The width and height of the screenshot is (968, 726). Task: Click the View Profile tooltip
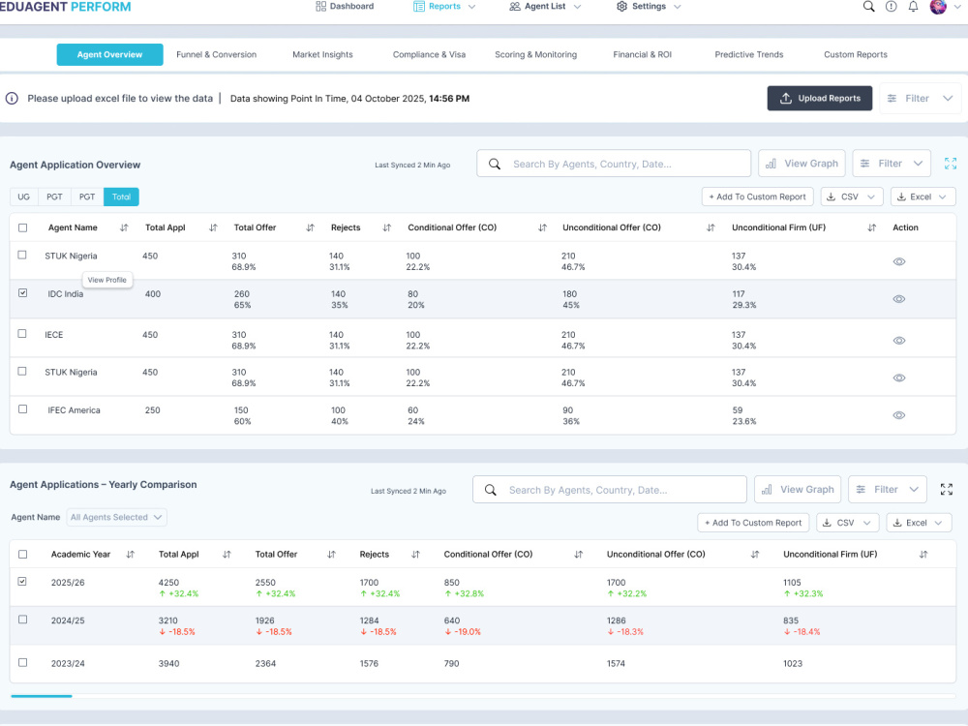point(106,281)
